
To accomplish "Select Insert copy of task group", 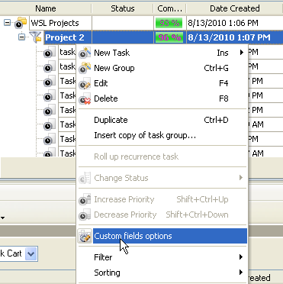I will (162, 135).
